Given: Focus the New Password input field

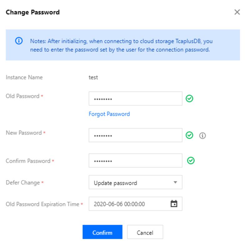Looking at the screenshot, I should pos(135,135).
